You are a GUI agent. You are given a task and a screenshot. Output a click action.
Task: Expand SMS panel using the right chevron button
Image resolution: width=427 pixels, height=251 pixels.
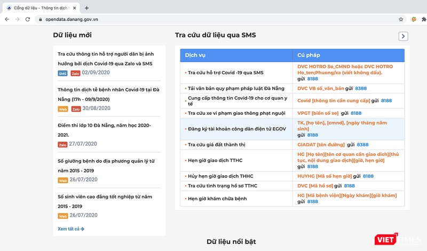404,36
